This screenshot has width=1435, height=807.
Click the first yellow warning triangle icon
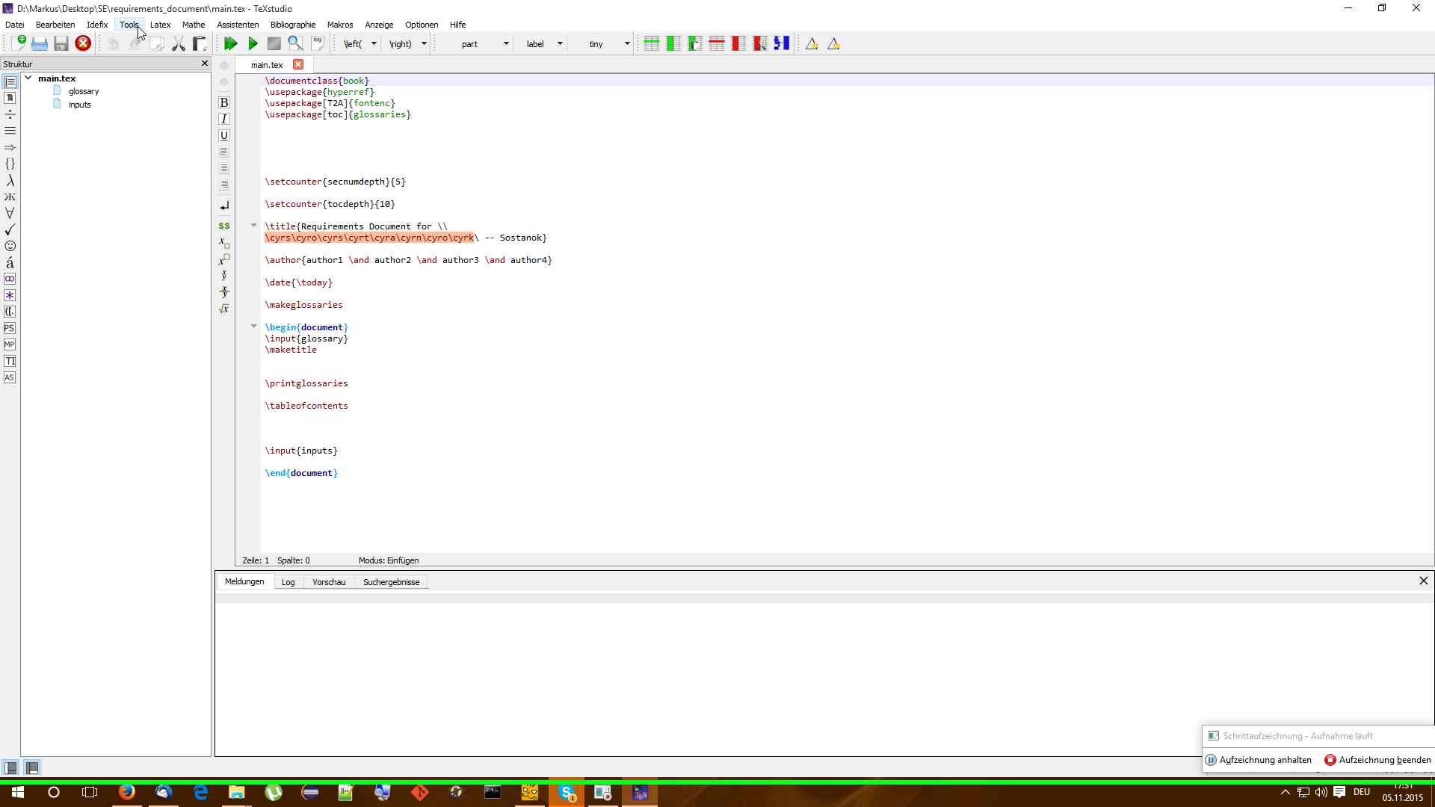click(x=812, y=44)
